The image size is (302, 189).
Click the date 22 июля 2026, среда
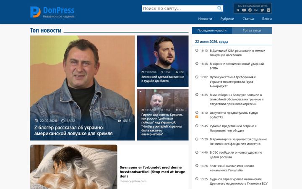(x=211, y=42)
